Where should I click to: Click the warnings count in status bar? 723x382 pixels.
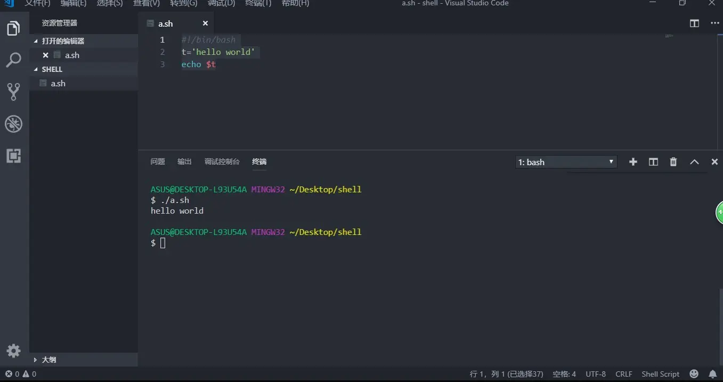coord(29,374)
